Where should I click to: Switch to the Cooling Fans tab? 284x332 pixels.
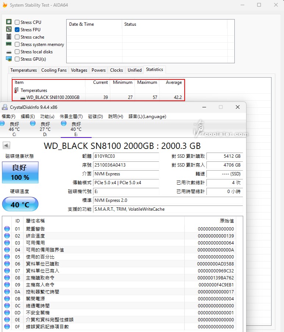pyautogui.click(x=54, y=70)
